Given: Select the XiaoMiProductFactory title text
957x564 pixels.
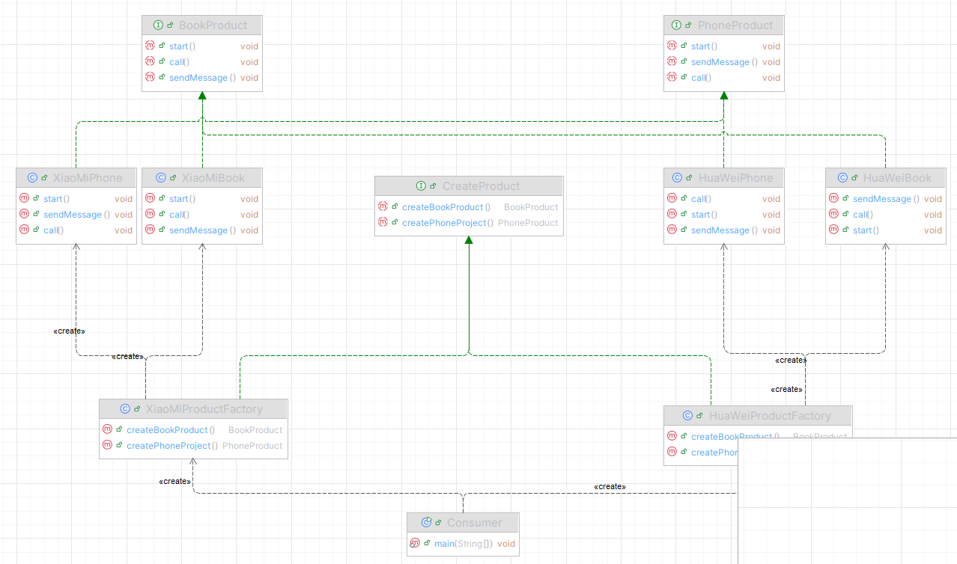Looking at the screenshot, I should (x=204, y=409).
